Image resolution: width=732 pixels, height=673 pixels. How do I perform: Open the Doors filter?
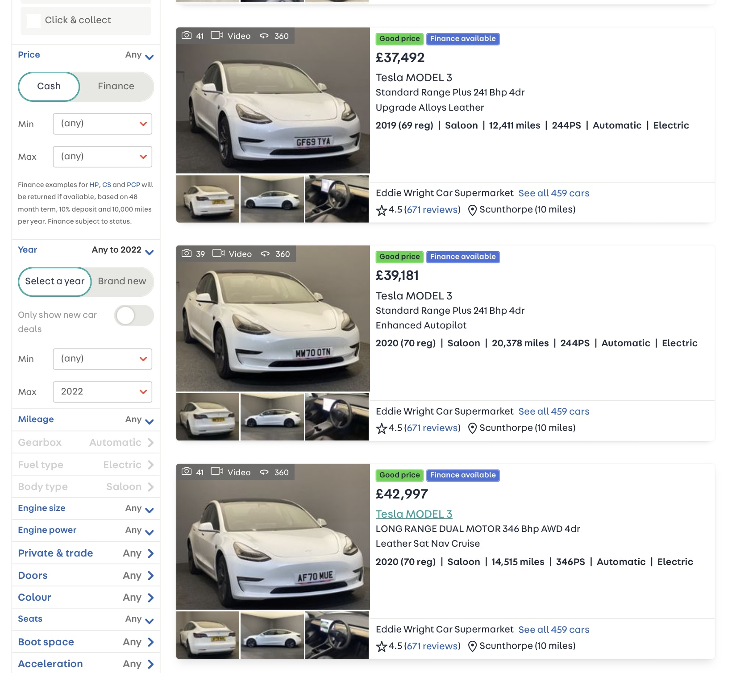[86, 576]
